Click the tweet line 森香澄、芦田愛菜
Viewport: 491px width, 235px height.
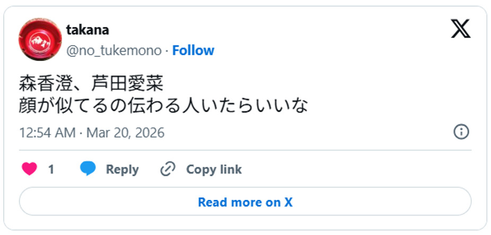click(91, 84)
